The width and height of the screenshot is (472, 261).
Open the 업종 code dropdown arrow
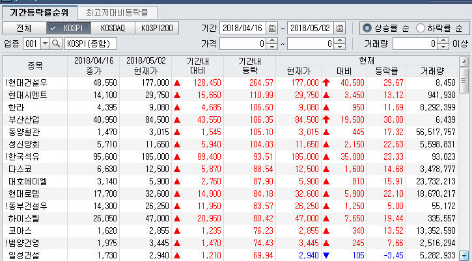pos(45,44)
